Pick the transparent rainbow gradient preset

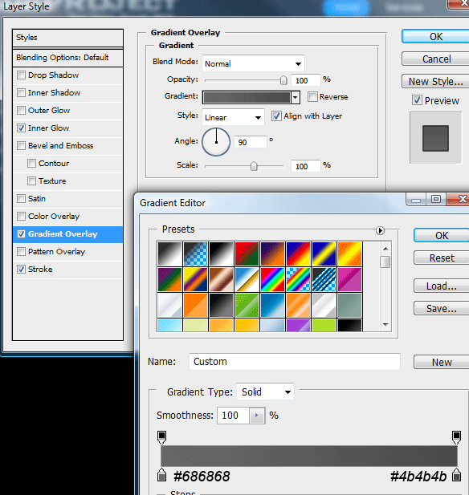point(298,279)
